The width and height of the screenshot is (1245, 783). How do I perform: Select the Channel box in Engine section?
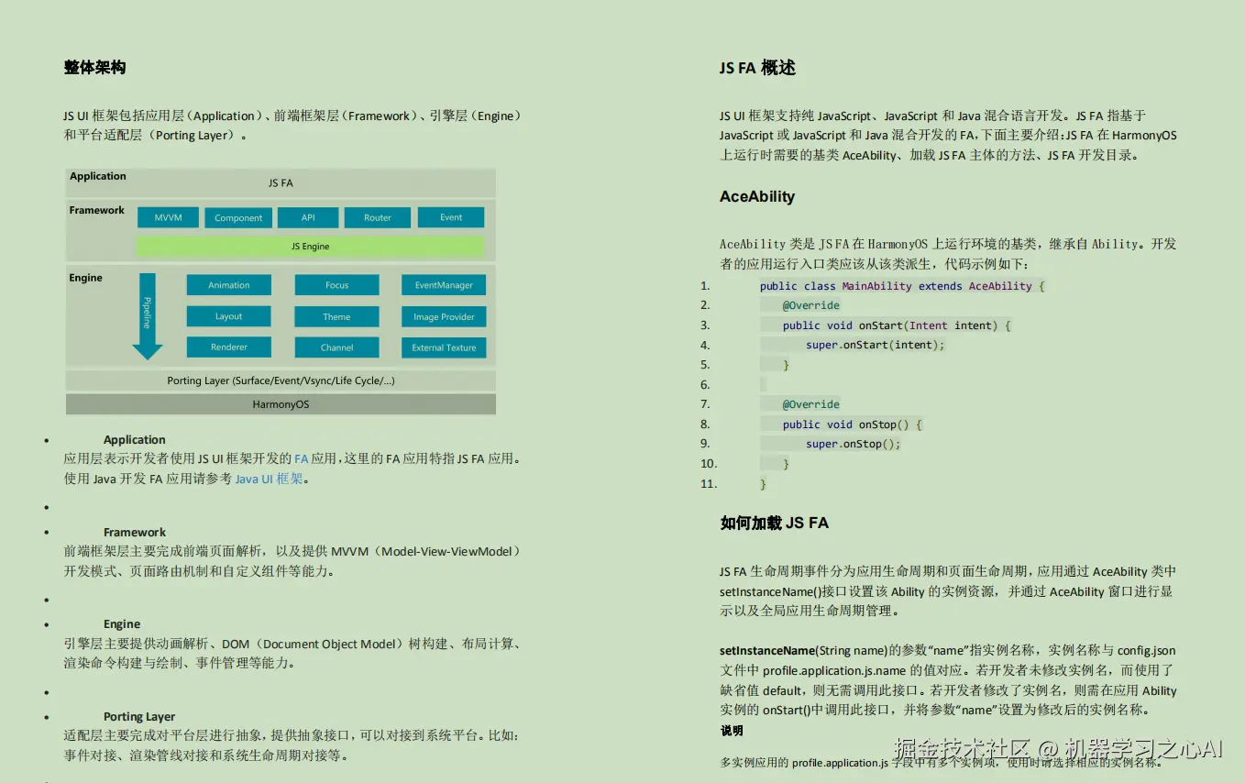point(336,347)
